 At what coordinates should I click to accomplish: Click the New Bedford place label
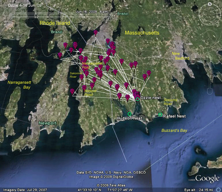tap(181, 56)
